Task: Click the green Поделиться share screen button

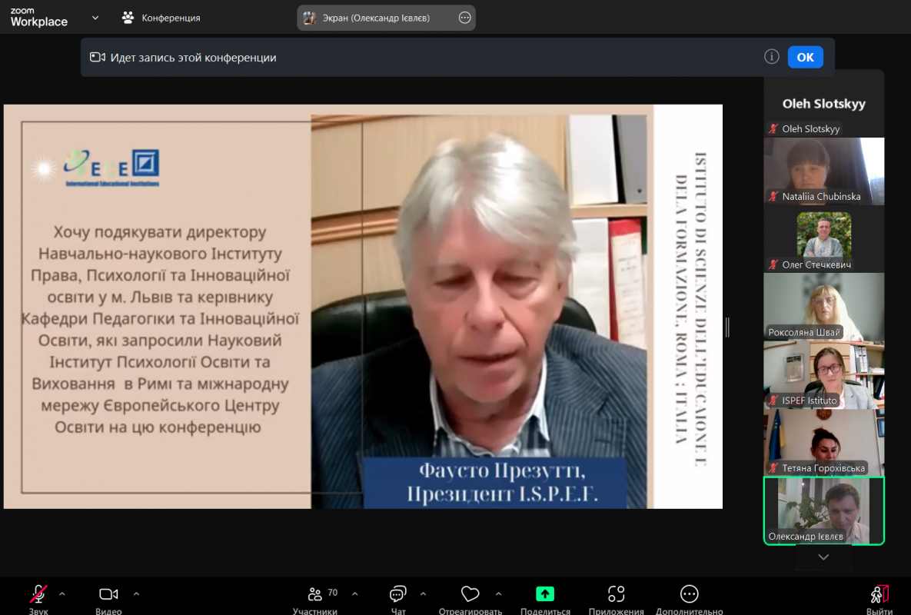Action: 544,594
